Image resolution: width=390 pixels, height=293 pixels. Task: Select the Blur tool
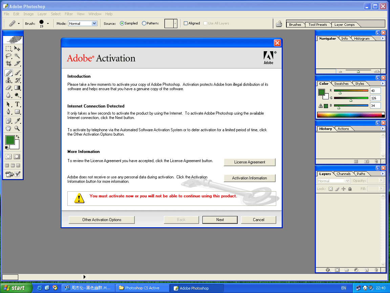[8, 95]
